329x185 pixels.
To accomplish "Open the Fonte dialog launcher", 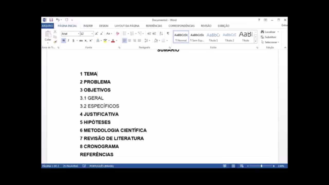I will pos(119,48).
